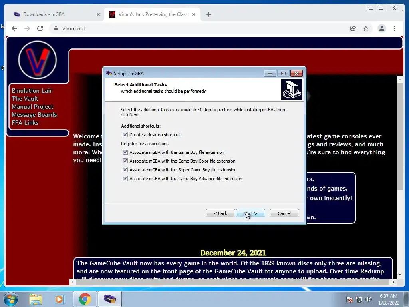This screenshot has width=409, height=307.
Task: Click the December 24, 2021 heading
Action: pyautogui.click(x=233, y=253)
